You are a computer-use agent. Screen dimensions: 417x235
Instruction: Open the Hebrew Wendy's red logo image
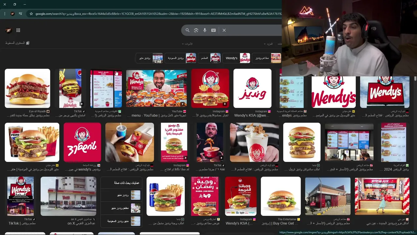coord(82,142)
